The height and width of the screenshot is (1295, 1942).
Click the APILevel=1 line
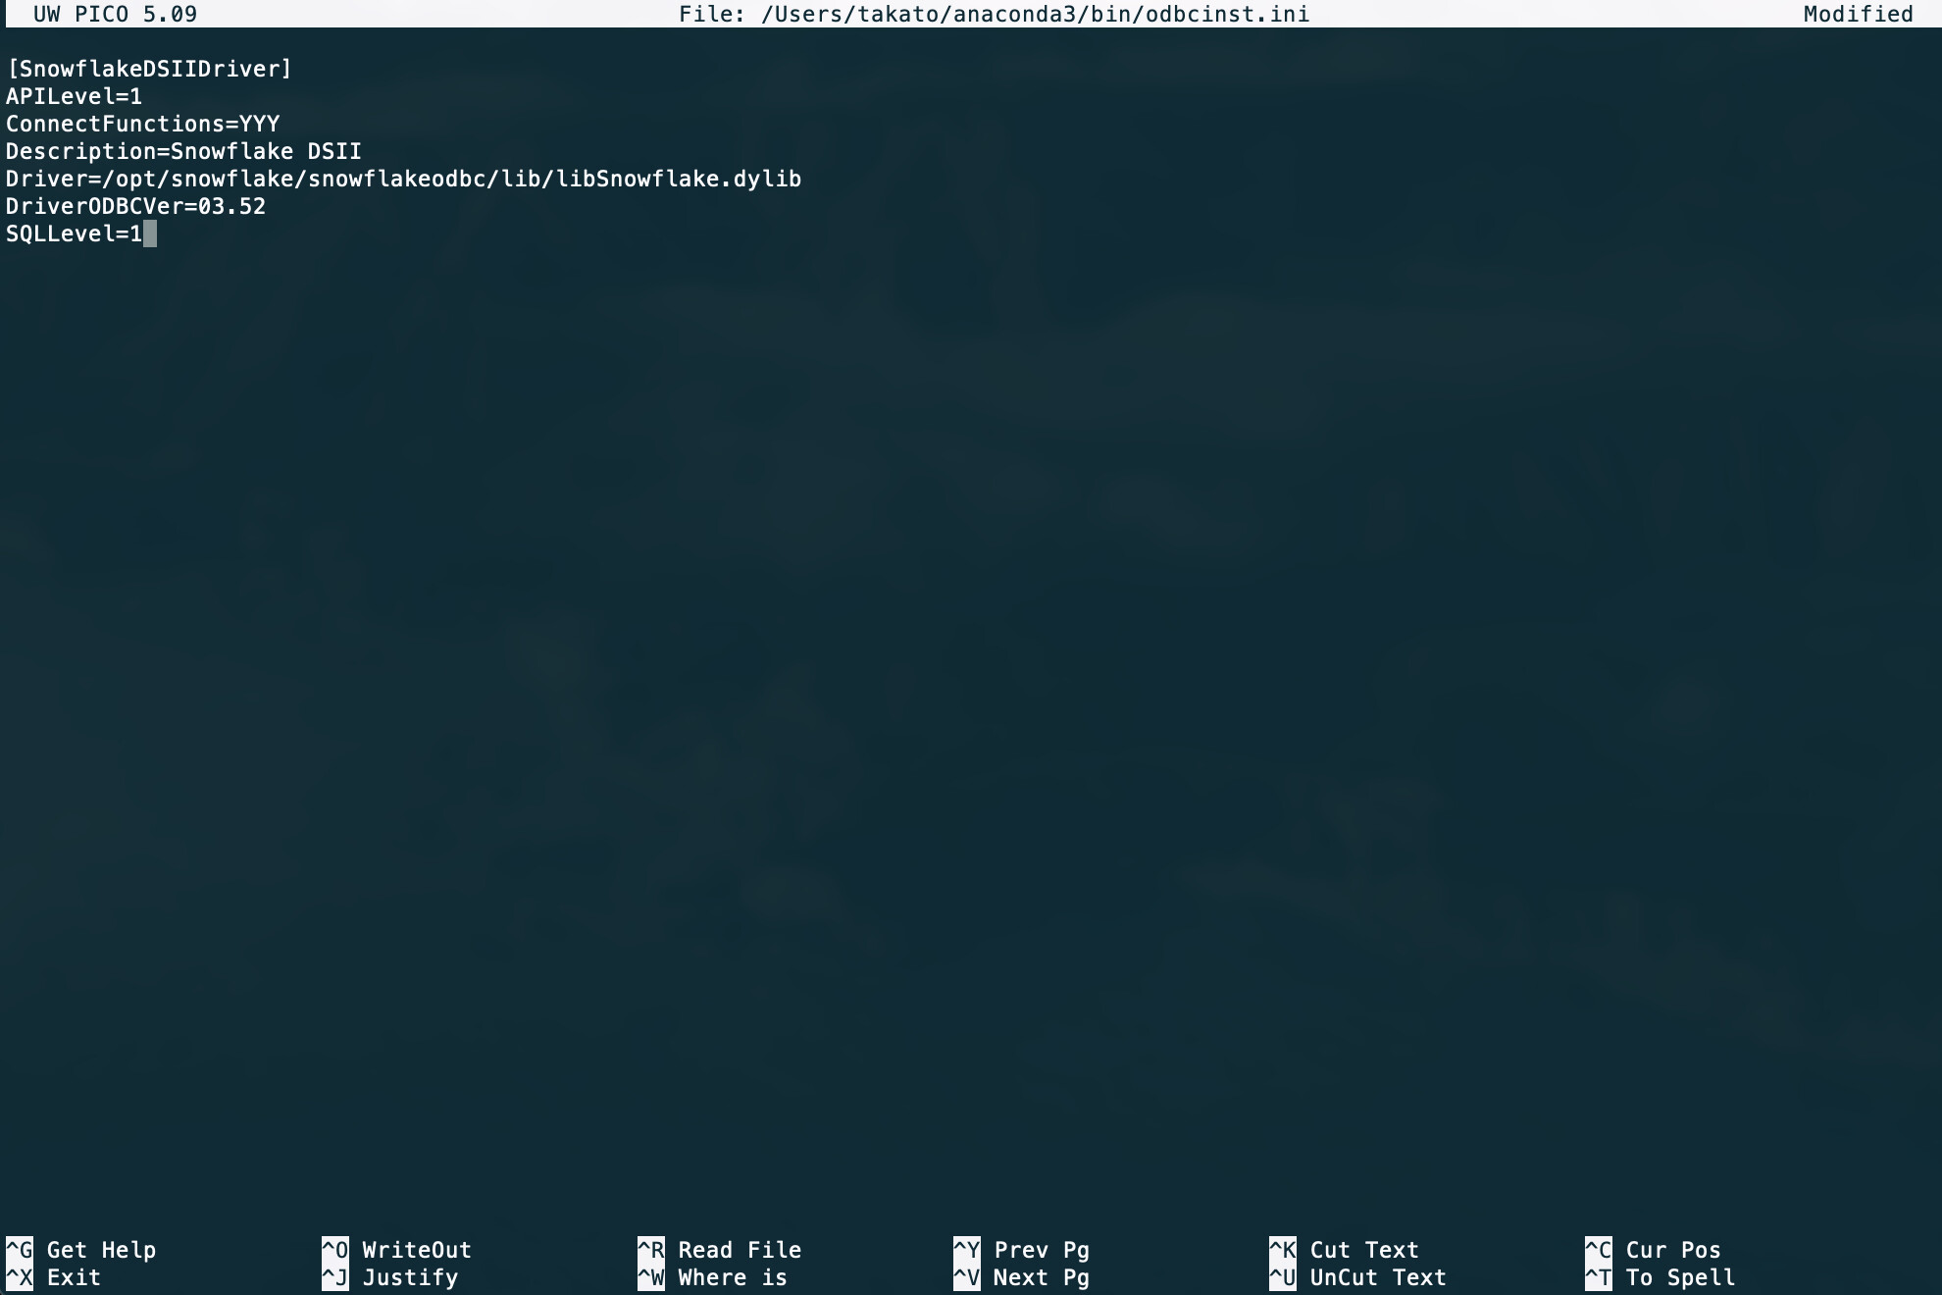pyautogui.click(x=75, y=96)
